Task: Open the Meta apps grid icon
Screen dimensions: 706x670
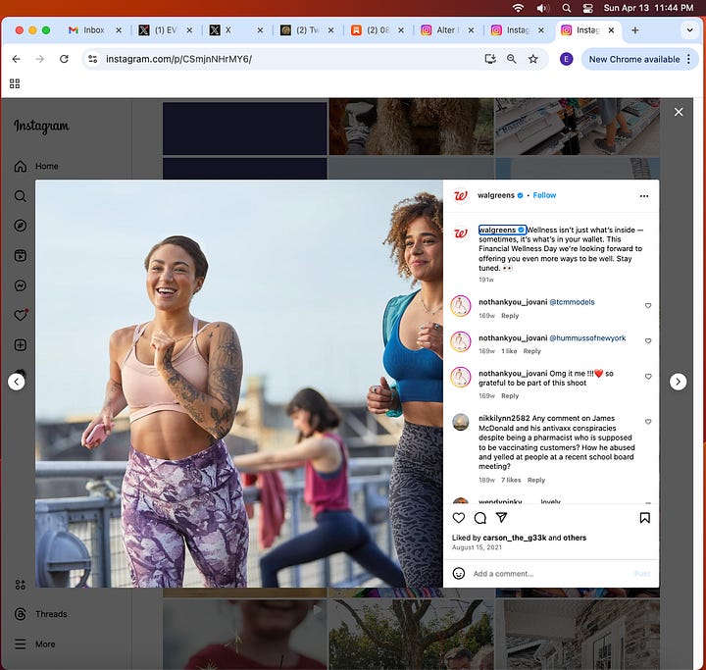Action: (21, 585)
